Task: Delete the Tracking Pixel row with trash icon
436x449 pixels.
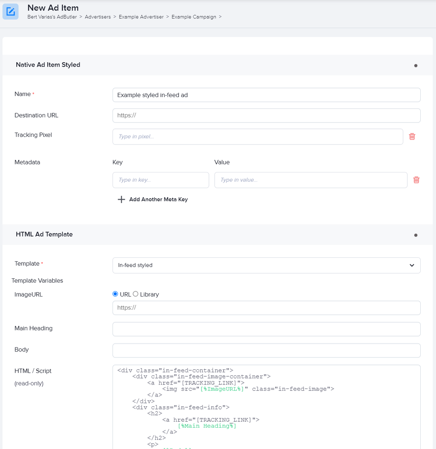Action: pos(412,137)
